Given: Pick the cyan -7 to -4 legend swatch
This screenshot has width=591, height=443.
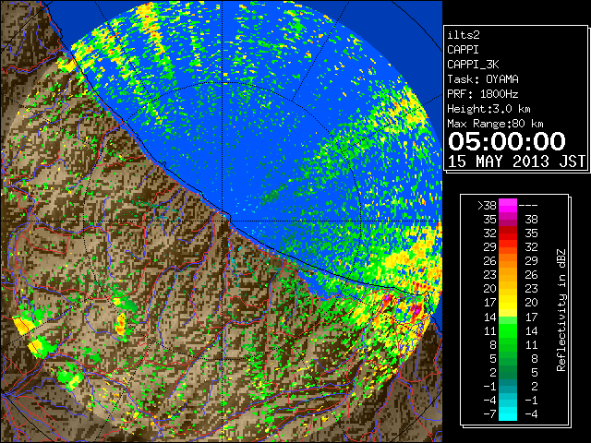Looking at the screenshot, I should click(x=508, y=413).
